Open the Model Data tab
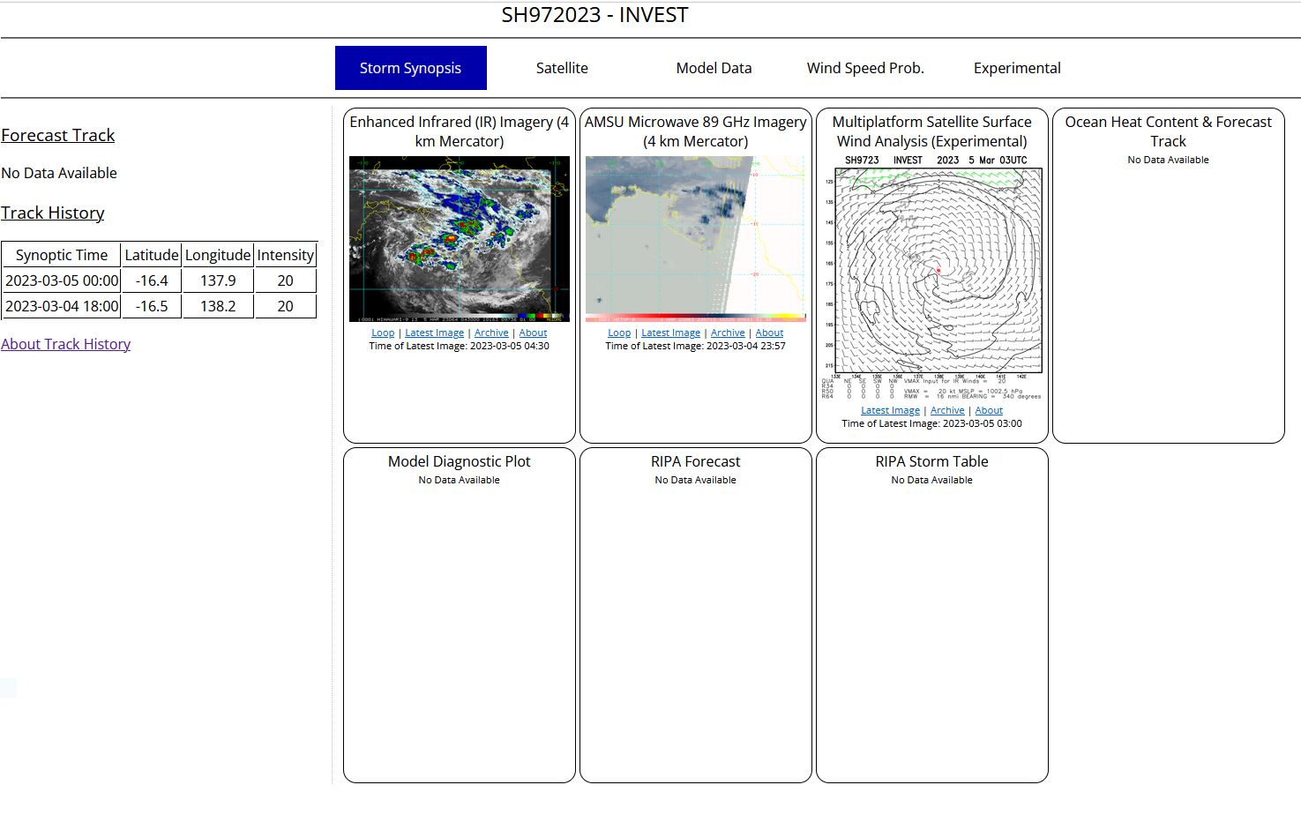Screen dimensions: 1301x830 [714, 68]
